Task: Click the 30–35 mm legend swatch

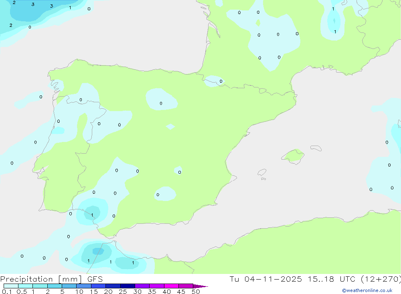Action: pos(142,286)
